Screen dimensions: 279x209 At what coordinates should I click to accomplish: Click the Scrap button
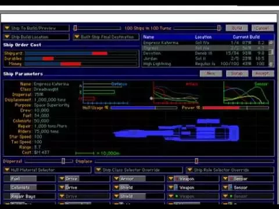(x=237, y=74)
